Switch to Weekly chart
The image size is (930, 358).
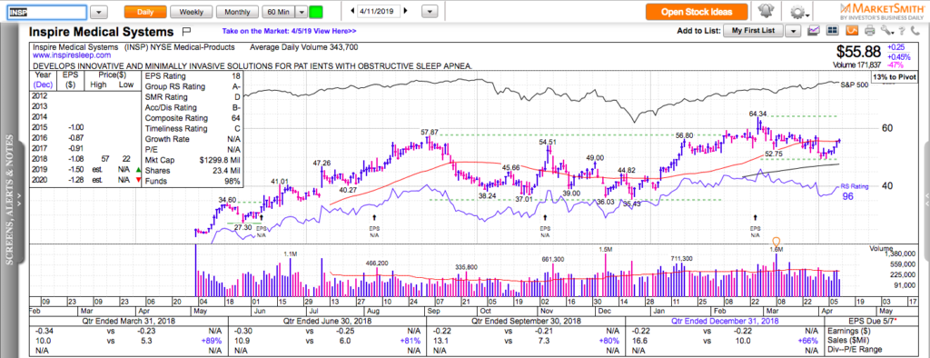click(x=191, y=11)
